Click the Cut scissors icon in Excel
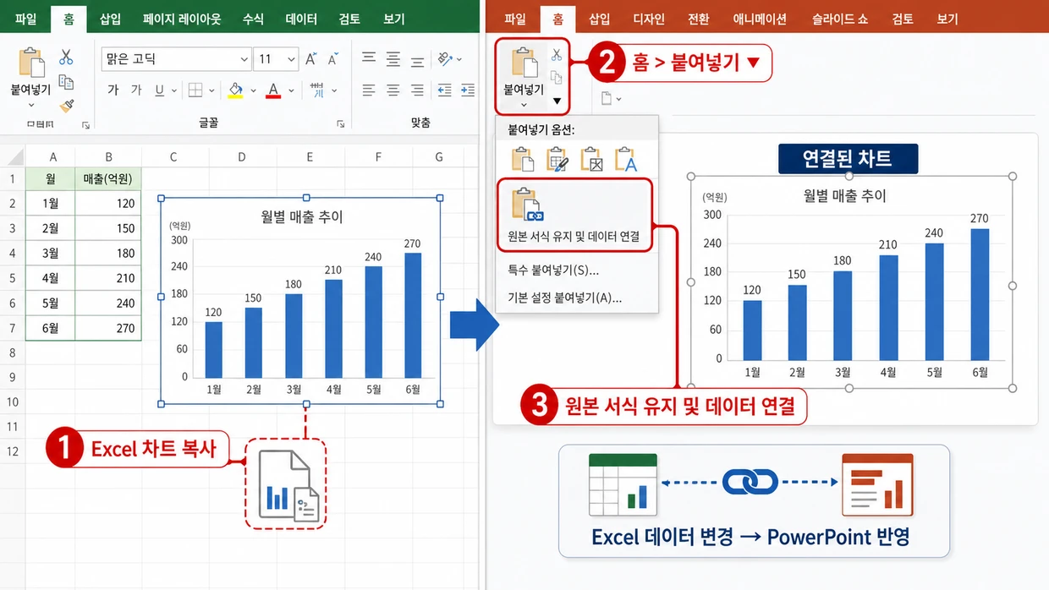This screenshot has height=590, width=1049. [66, 57]
